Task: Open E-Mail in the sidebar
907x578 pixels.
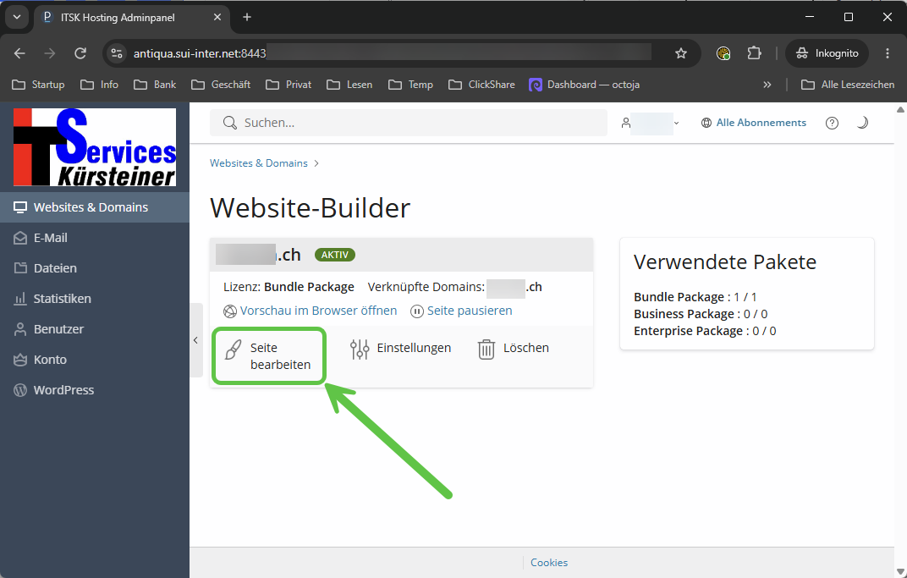Action: (95, 238)
